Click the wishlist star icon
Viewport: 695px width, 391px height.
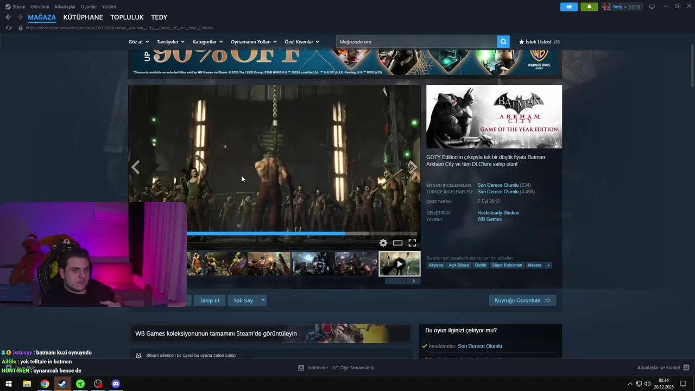point(522,42)
